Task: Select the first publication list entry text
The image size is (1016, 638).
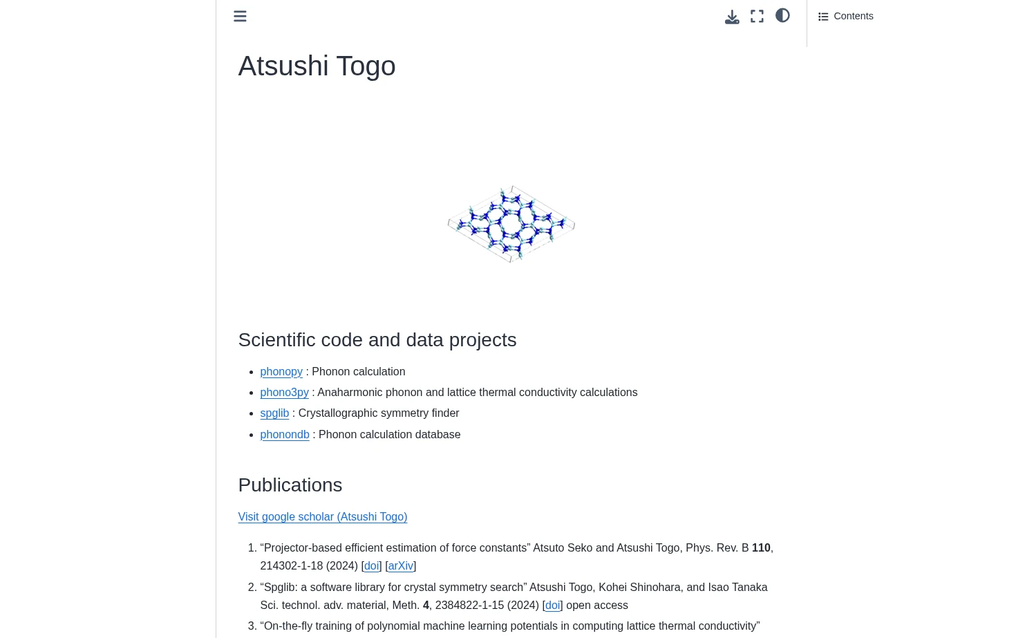Action: click(x=516, y=556)
